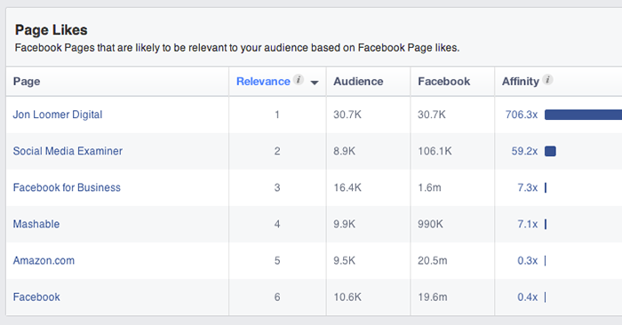Click the 20.5m Facebook count for Amazon.com
The width and height of the screenshot is (622, 325).
coord(433,260)
